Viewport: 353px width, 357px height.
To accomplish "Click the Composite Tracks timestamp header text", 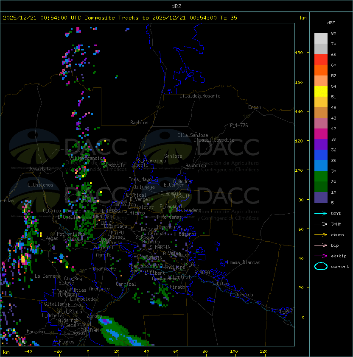I will 120,18.
